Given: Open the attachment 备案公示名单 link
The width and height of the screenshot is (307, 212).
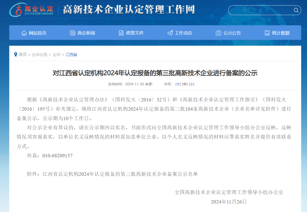Looking at the screenshot, I should click(x=120, y=174).
